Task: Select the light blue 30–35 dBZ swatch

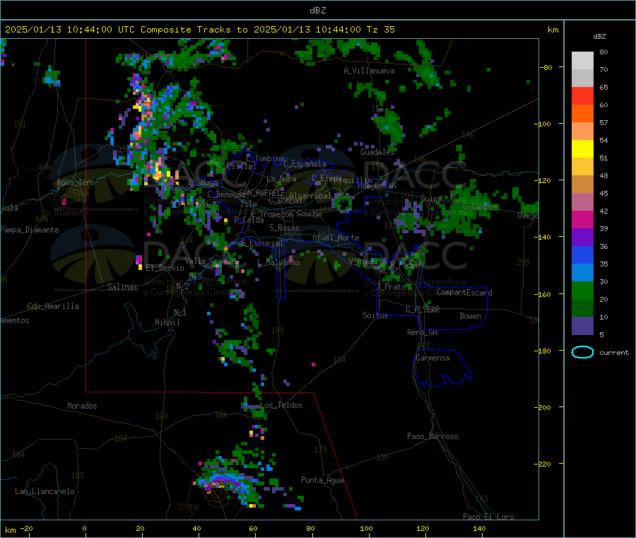Action: click(x=582, y=273)
